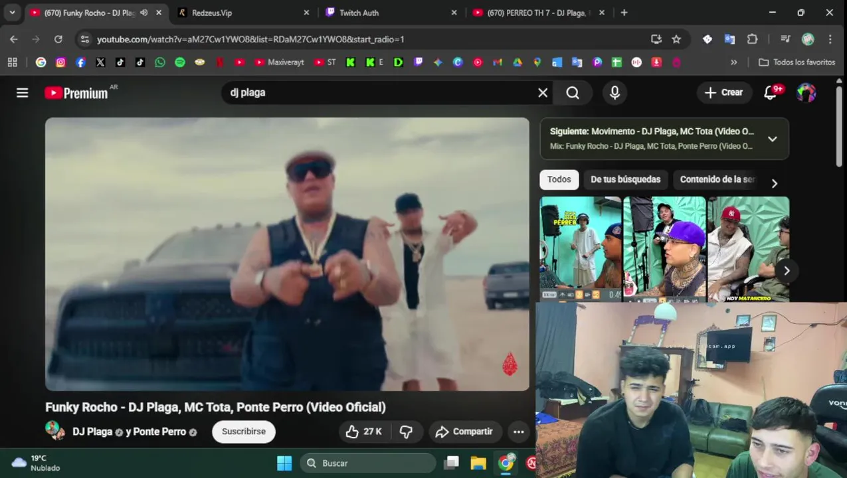Open the WhatsApp bookmark
Screen dimensions: 847x478
(x=160, y=62)
